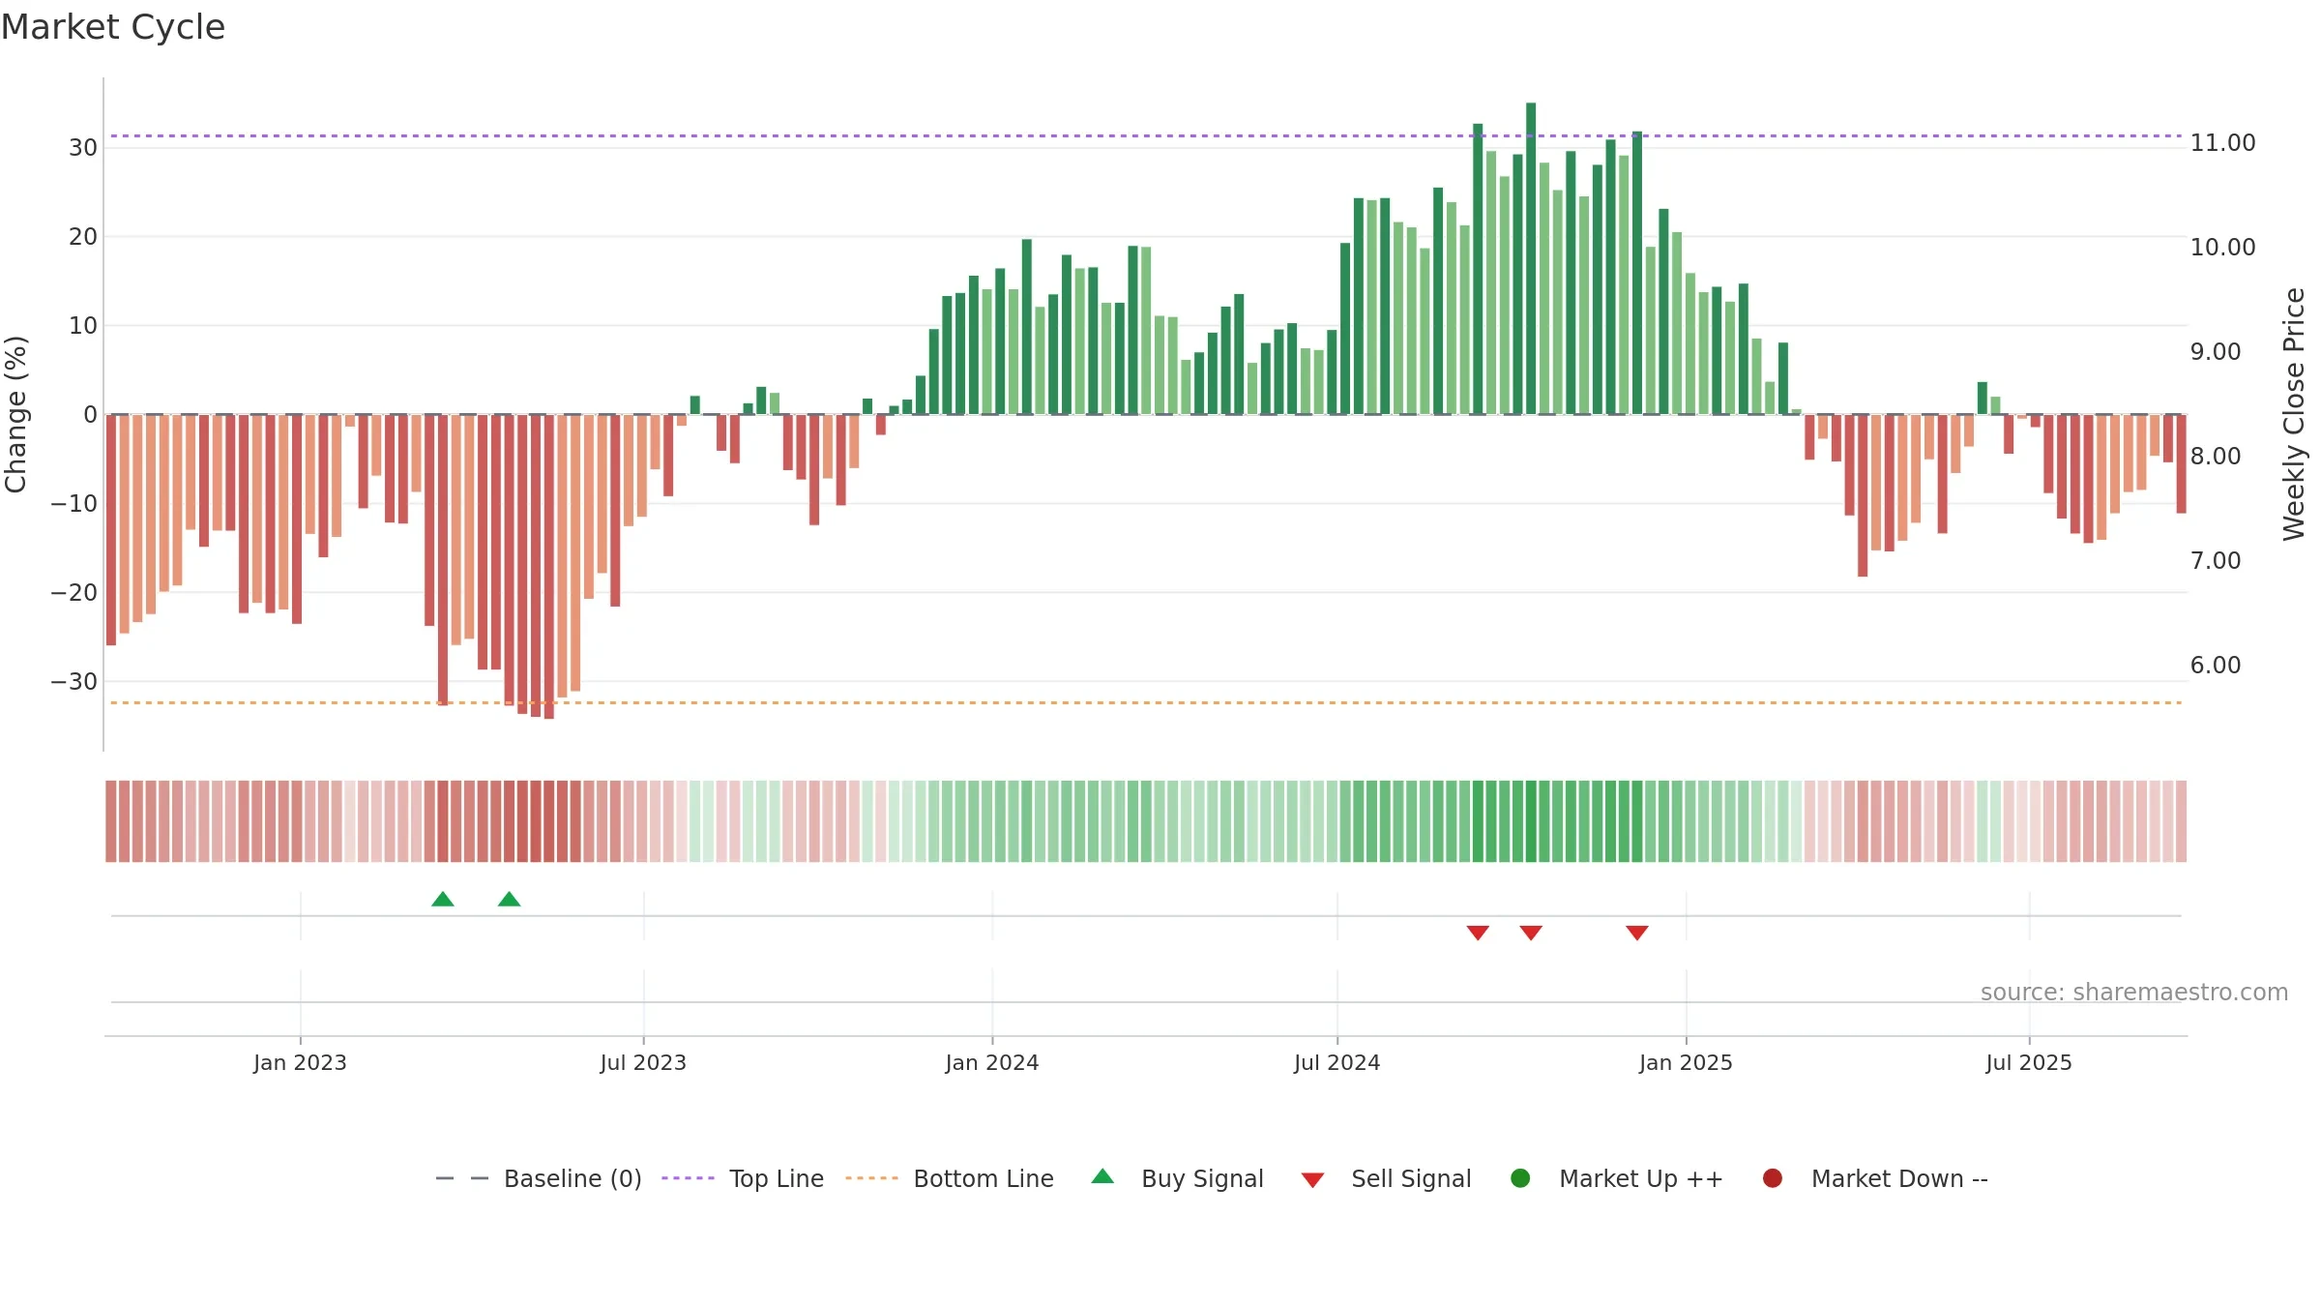Click the source: sharemaestro.com text

pos(2134,993)
